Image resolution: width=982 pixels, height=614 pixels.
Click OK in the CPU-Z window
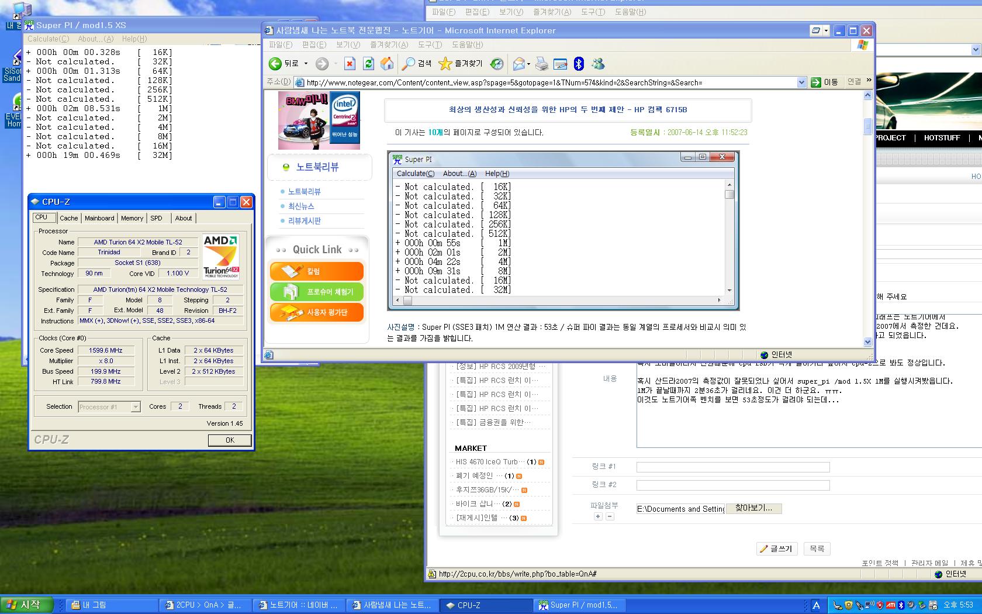[230, 440]
